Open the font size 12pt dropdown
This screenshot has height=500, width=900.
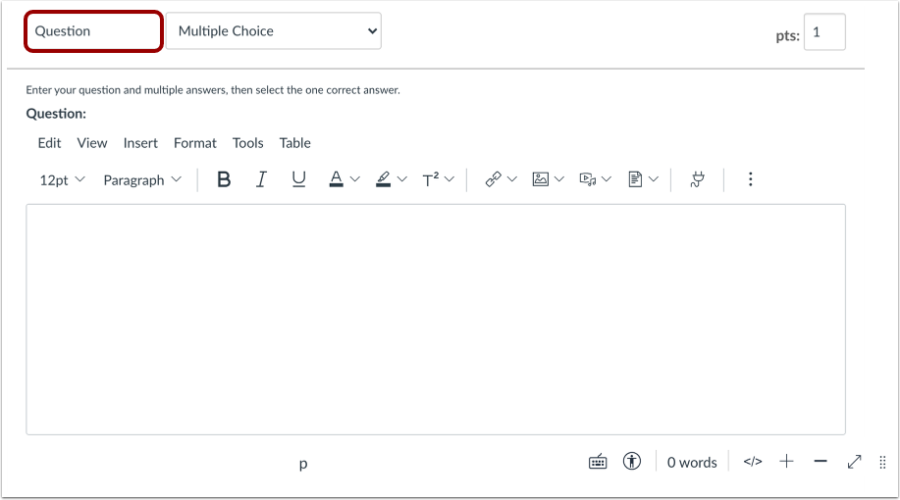(x=62, y=180)
